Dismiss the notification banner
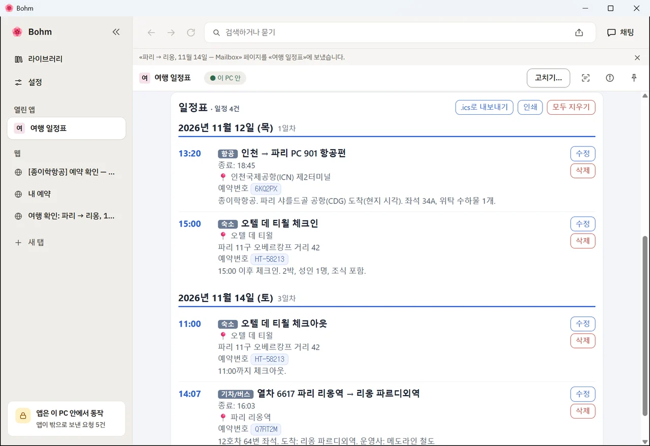The image size is (650, 446). coord(637,57)
